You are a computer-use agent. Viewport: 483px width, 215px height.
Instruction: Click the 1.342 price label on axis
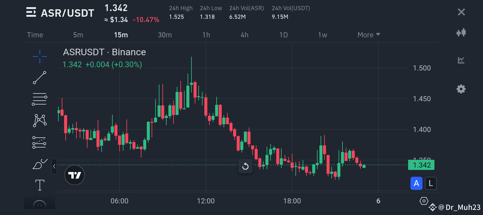pyautogui.click(x=421, y=165)
